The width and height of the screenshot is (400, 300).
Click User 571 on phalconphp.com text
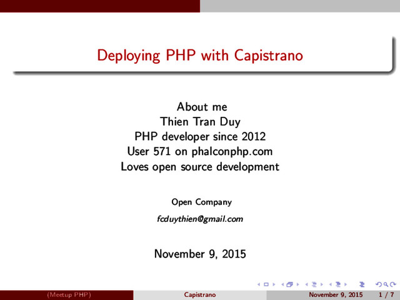pyautogui.click(x=200, y=151)
